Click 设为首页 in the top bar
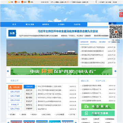The height and width of the screenshot is (123, 123). pyautogui.click(x=102, y=2)
